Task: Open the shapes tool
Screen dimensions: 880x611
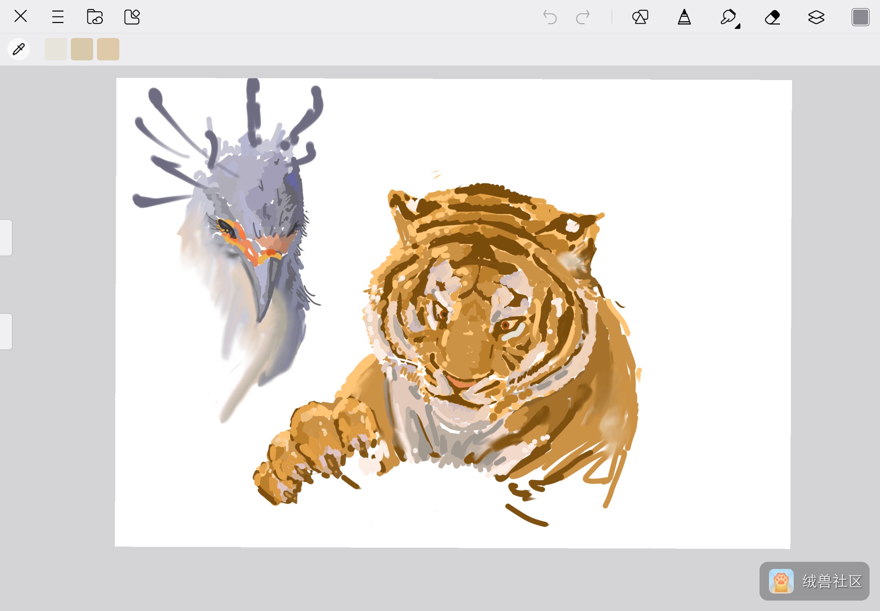Action: tap(640, 17)
